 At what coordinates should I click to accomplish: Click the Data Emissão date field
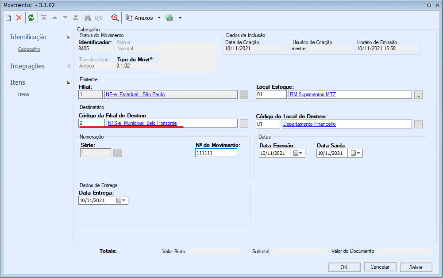point(274,153)
